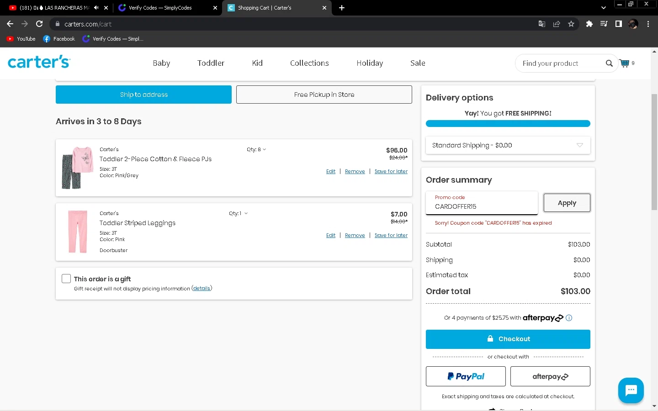Open the Facebook bookmark
The image size is (658, 411).
pyautogui.click(x=59, y=39)
